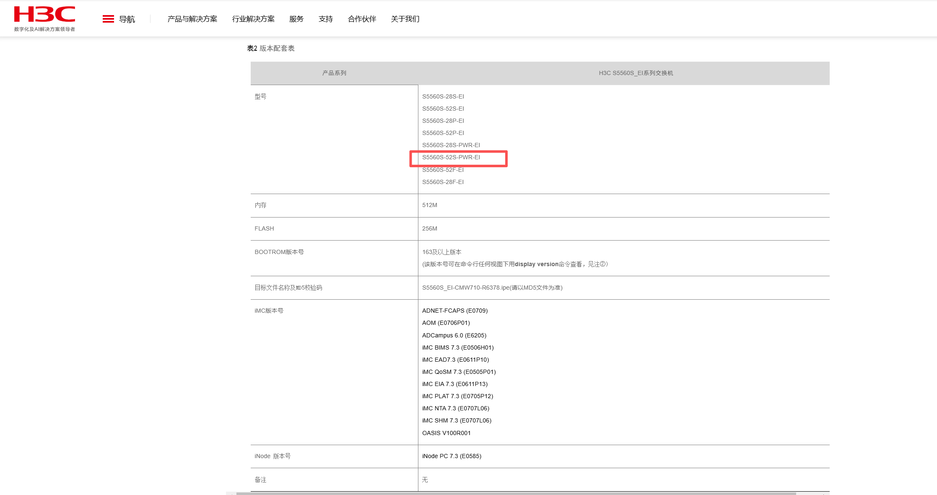Click the highlighted S5560S-52S-PWR-EI model
This screenshot has width=937, height=495.
coord(451,157)
